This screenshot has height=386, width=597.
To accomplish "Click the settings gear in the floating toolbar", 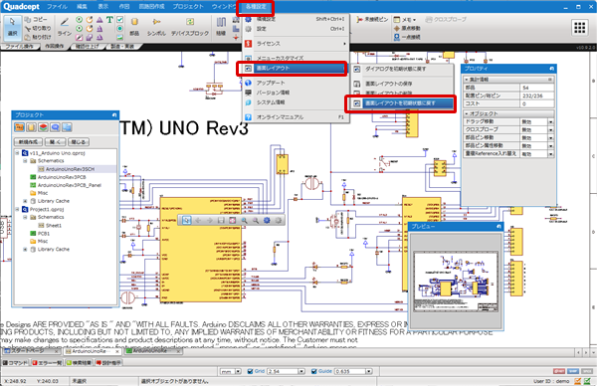I will tap(267, 220).
